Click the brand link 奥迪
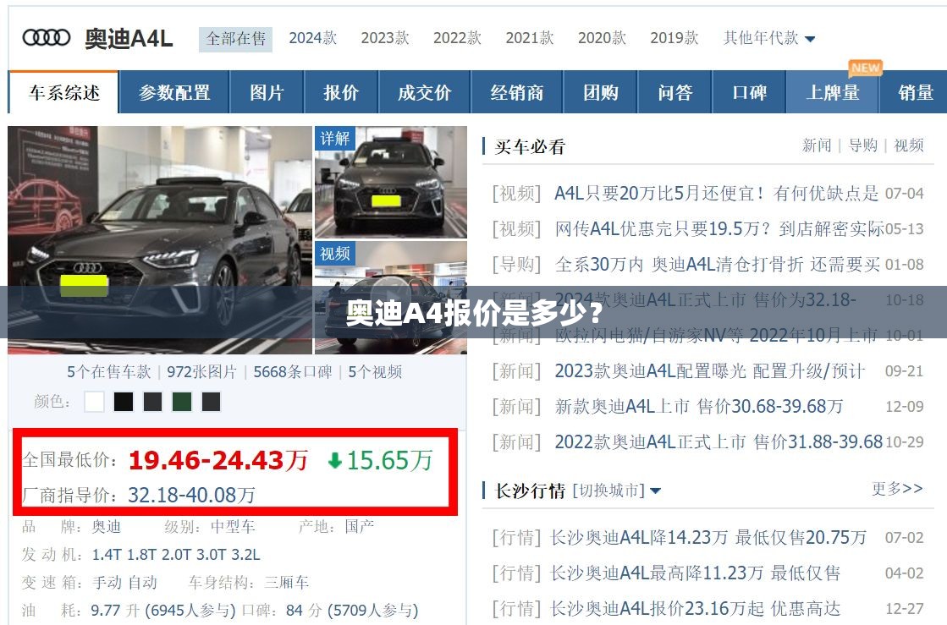Viewport: 947px width, 625px height. (x=107, y=527)
